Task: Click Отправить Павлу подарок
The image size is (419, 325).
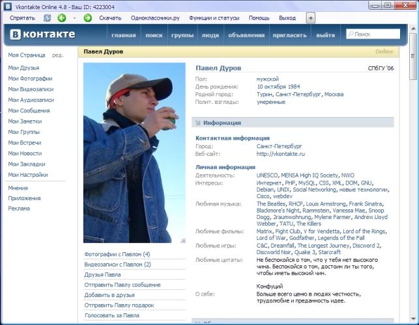Action: (119, 305)
